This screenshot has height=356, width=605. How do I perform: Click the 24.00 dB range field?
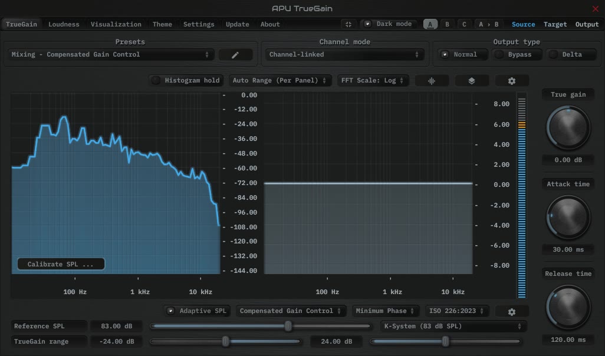pyautogui.click(x=336, y=341)
